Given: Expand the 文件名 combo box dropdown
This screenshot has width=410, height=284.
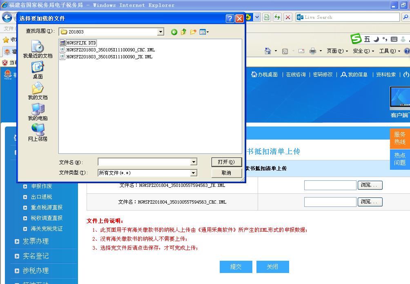Looking at the screenshot, I should pos(194,162).
